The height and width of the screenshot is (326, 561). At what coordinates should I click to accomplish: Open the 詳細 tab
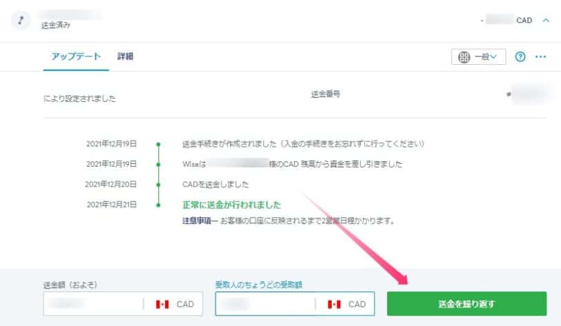click(x=125, y=57)
